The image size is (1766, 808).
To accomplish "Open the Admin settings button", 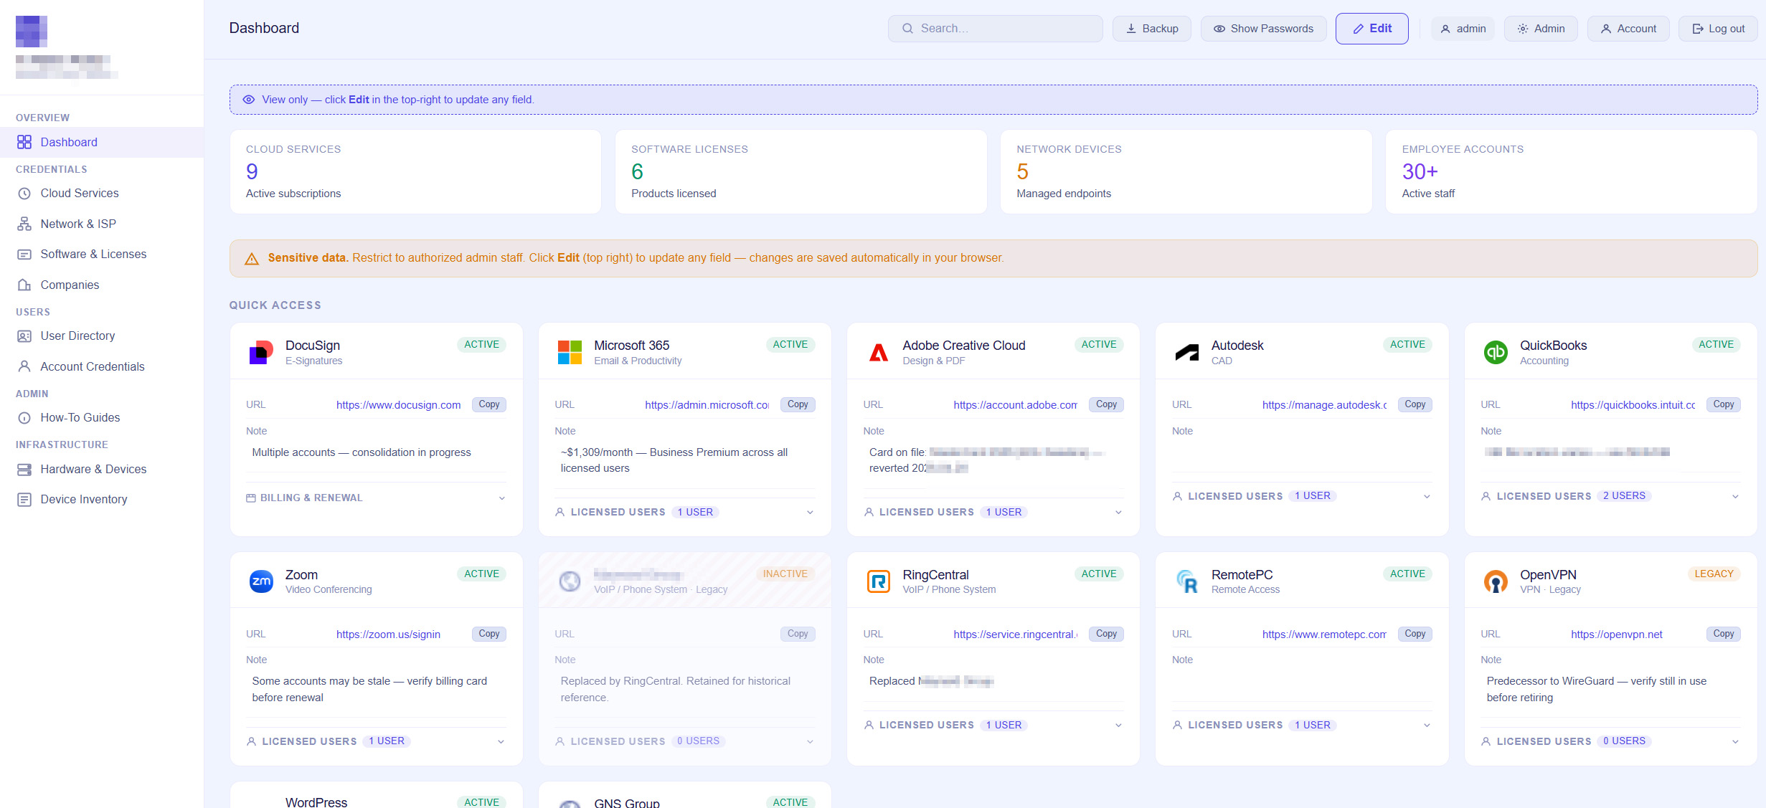I will [1540, 29].
